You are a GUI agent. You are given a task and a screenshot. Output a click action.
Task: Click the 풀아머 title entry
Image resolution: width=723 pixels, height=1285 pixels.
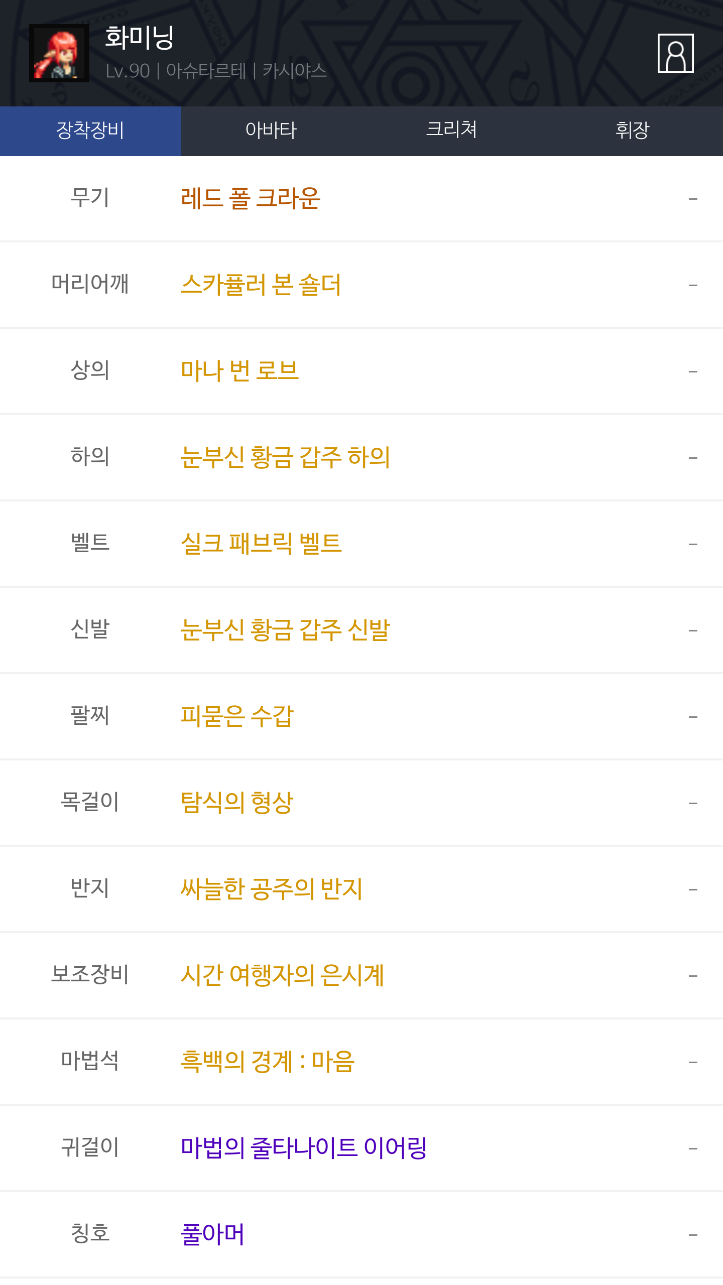pyautogui.click(x=212, y=1235)
